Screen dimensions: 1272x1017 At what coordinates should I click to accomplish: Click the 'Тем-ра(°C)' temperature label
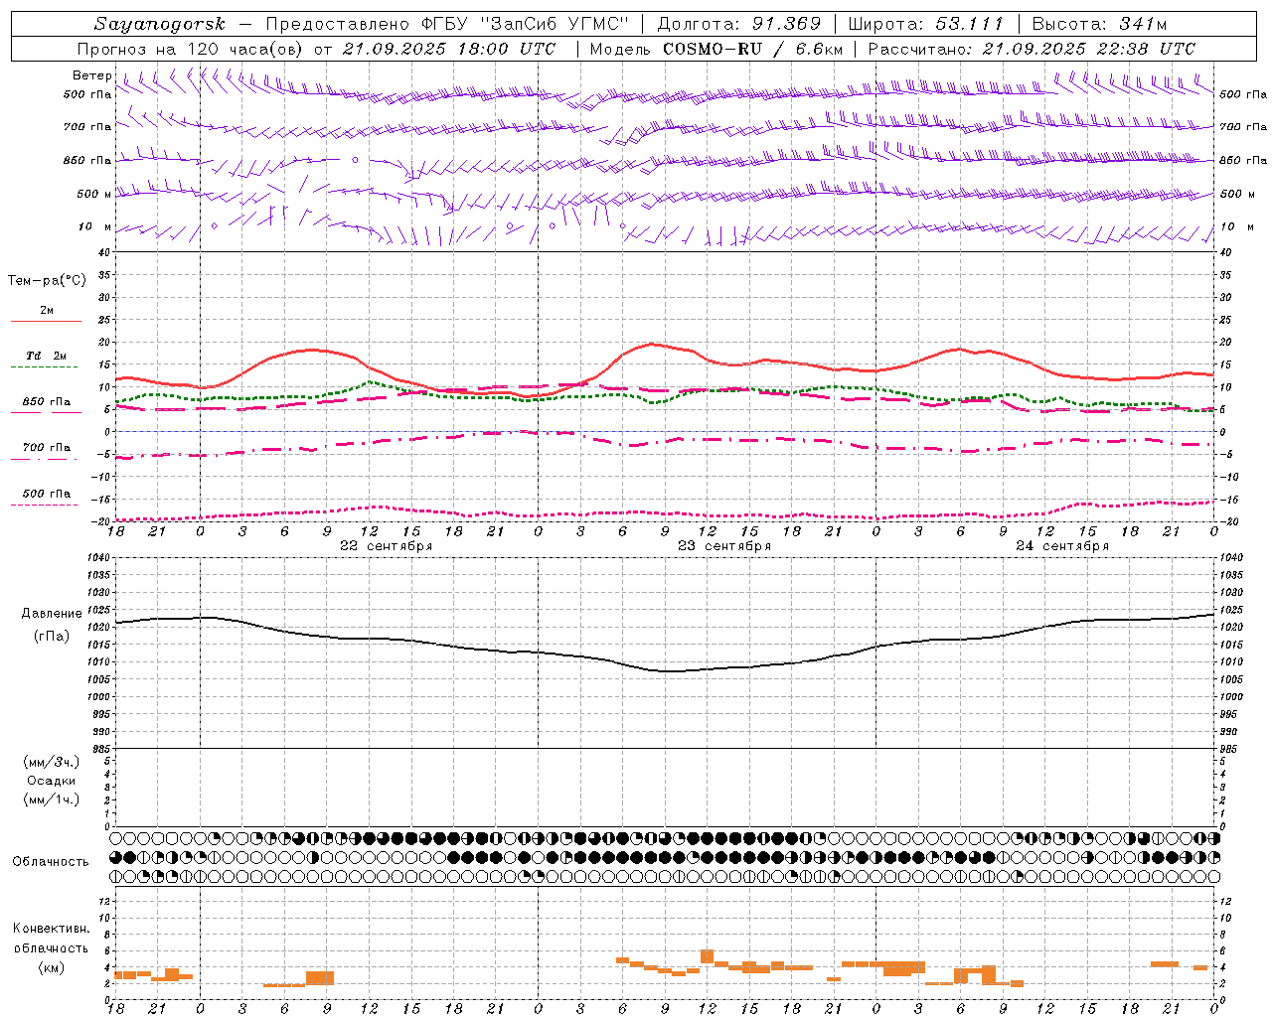[x=47, y=281]
